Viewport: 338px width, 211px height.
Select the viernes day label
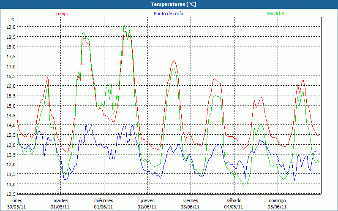coord(191,200)
